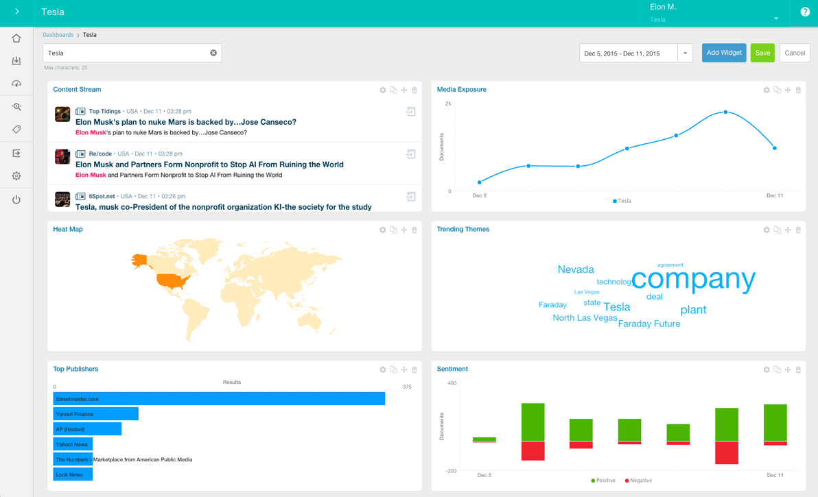Click the move handle of Heat Map widget
Image resolution: width=818 pixels, height=497 pixels.
(404, 230)
